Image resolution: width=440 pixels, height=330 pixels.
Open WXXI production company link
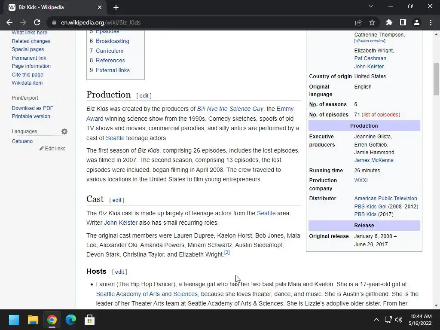361,180
